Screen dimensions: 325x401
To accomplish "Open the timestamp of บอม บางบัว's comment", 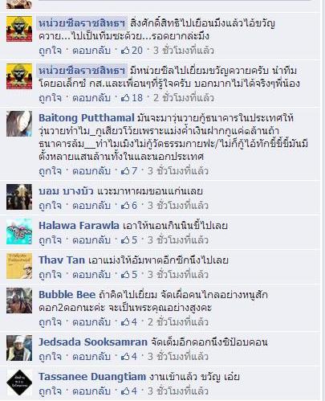I will click(178, 206).
